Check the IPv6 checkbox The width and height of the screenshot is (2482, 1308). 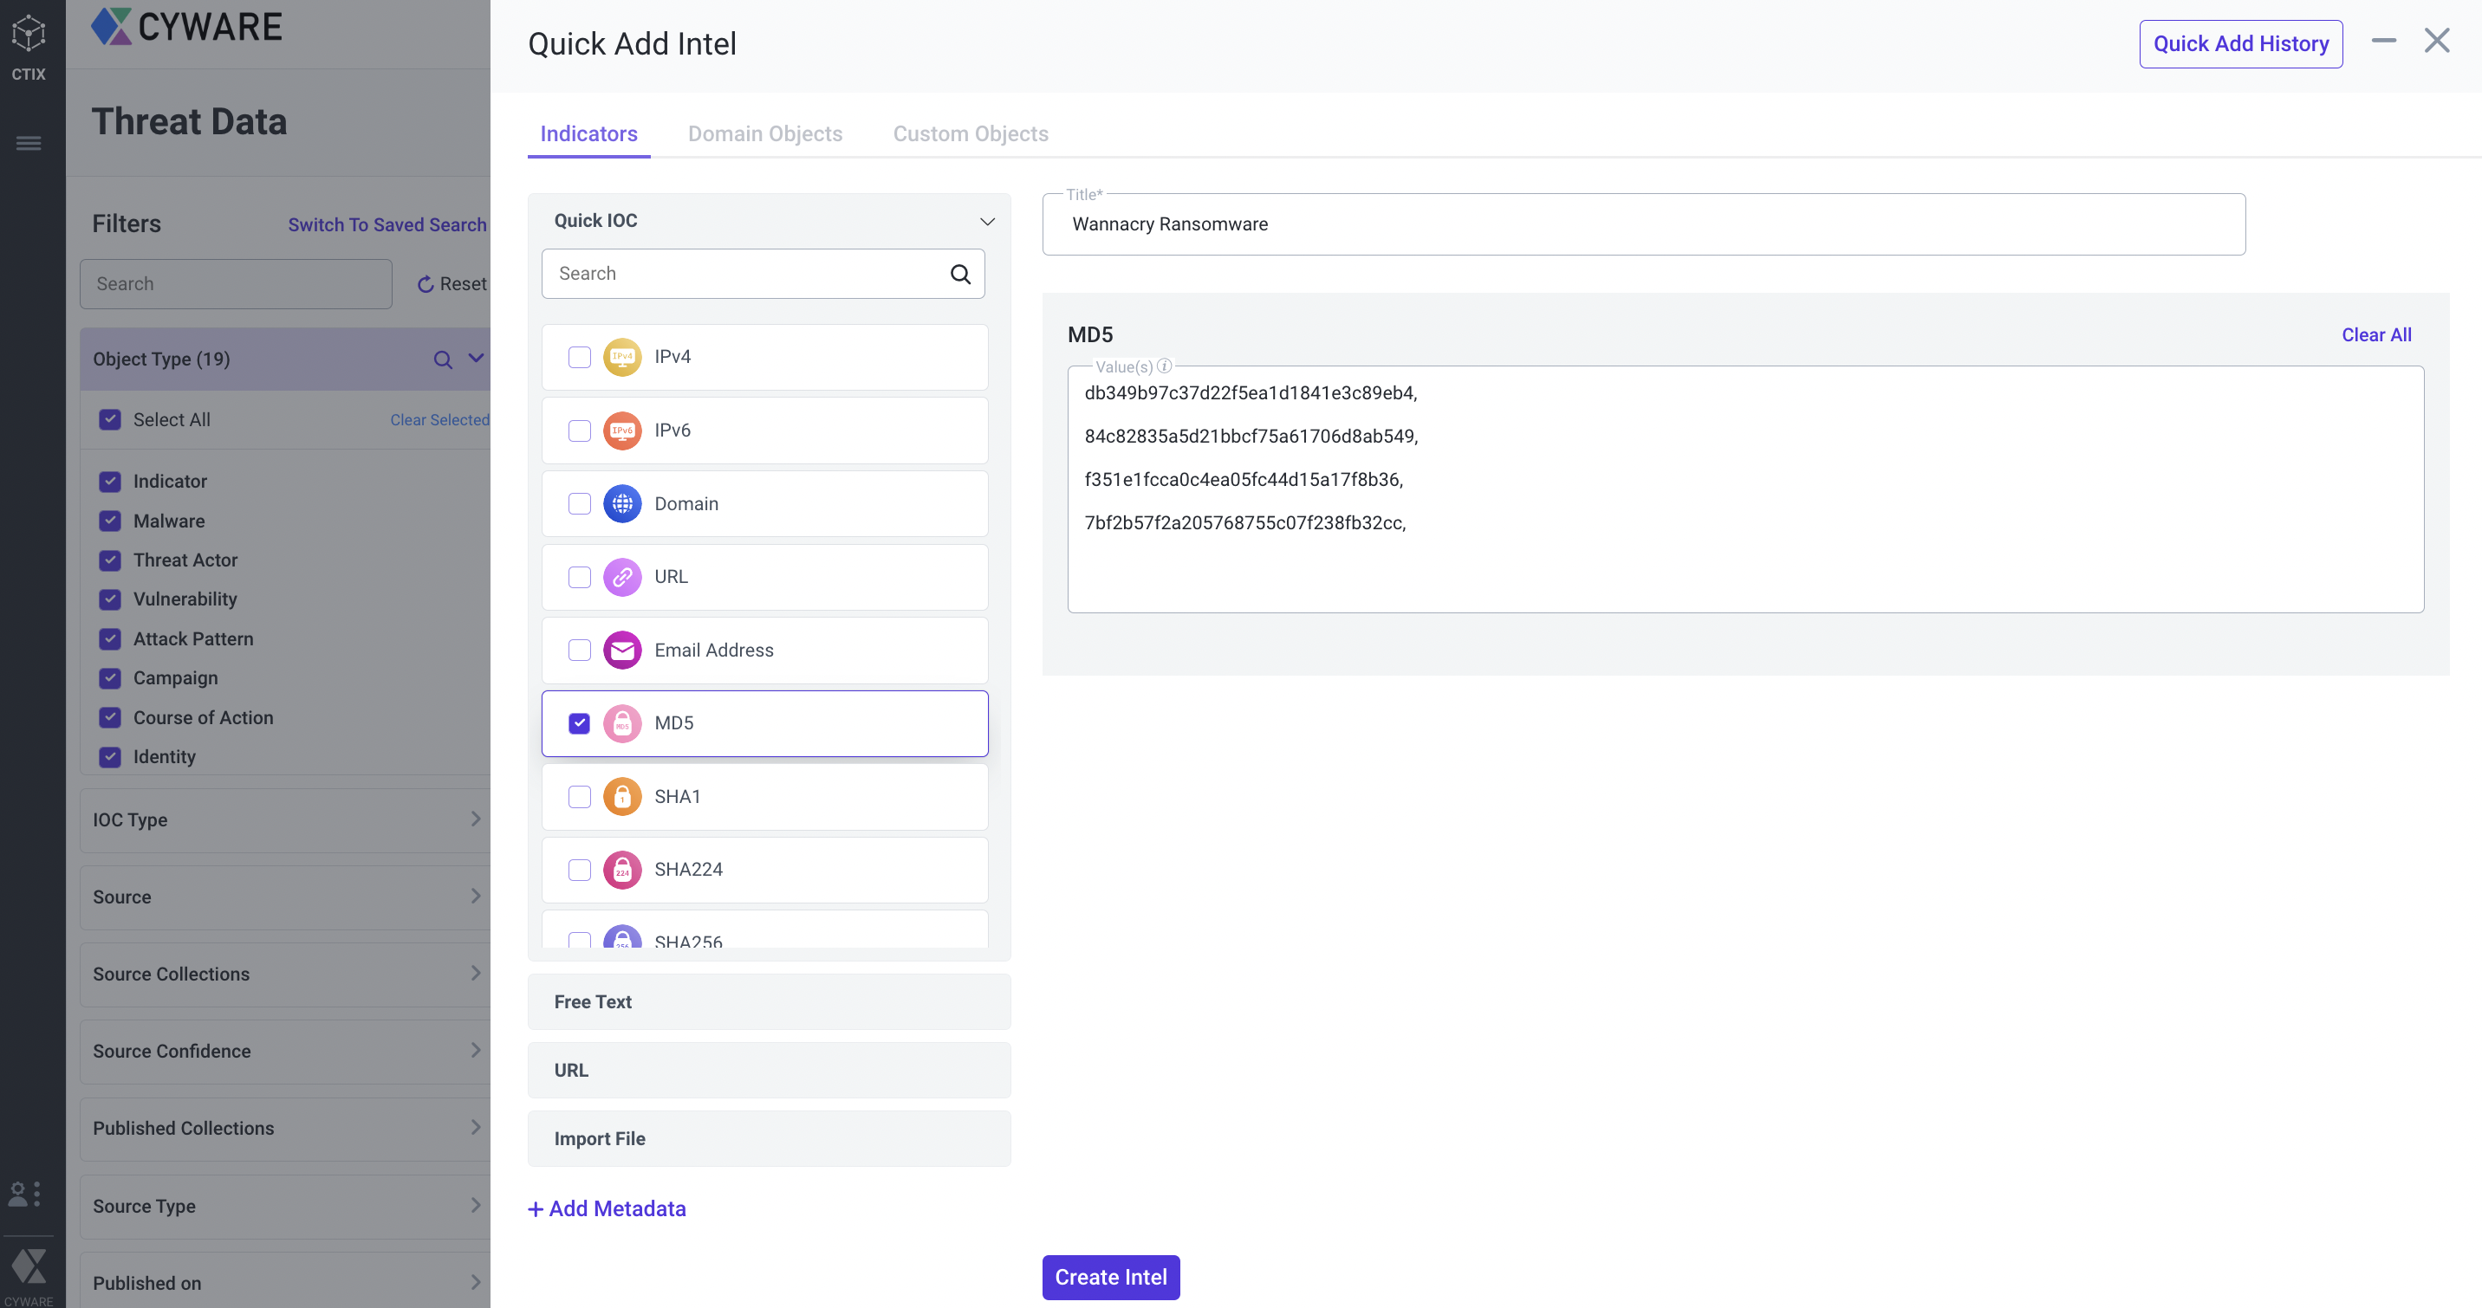[579, 431]
